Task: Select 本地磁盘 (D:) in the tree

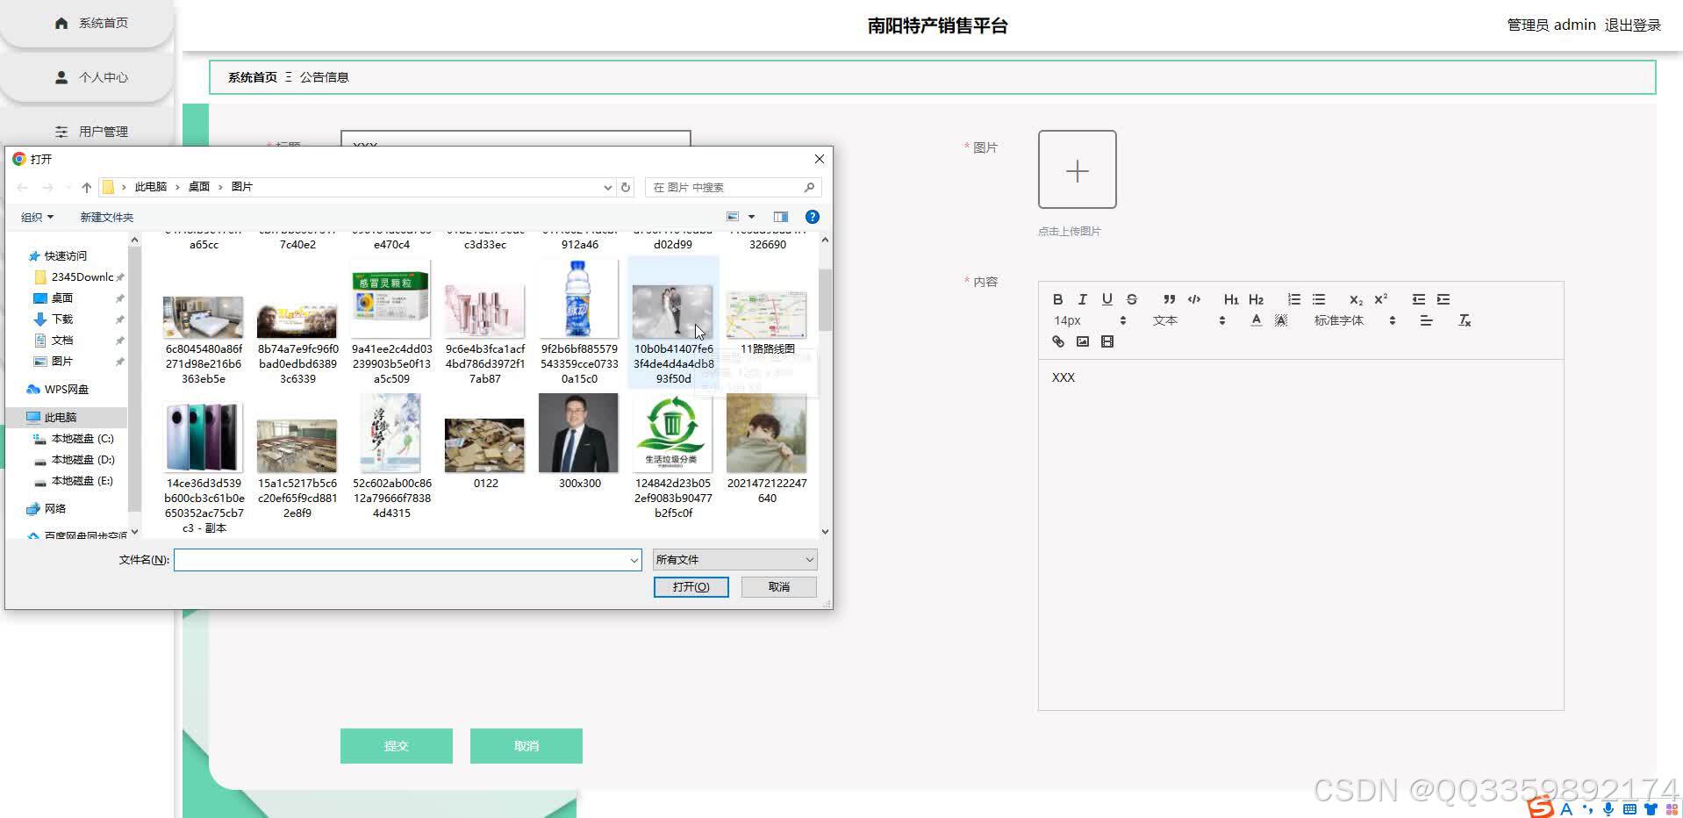Action: click(82, 460)
